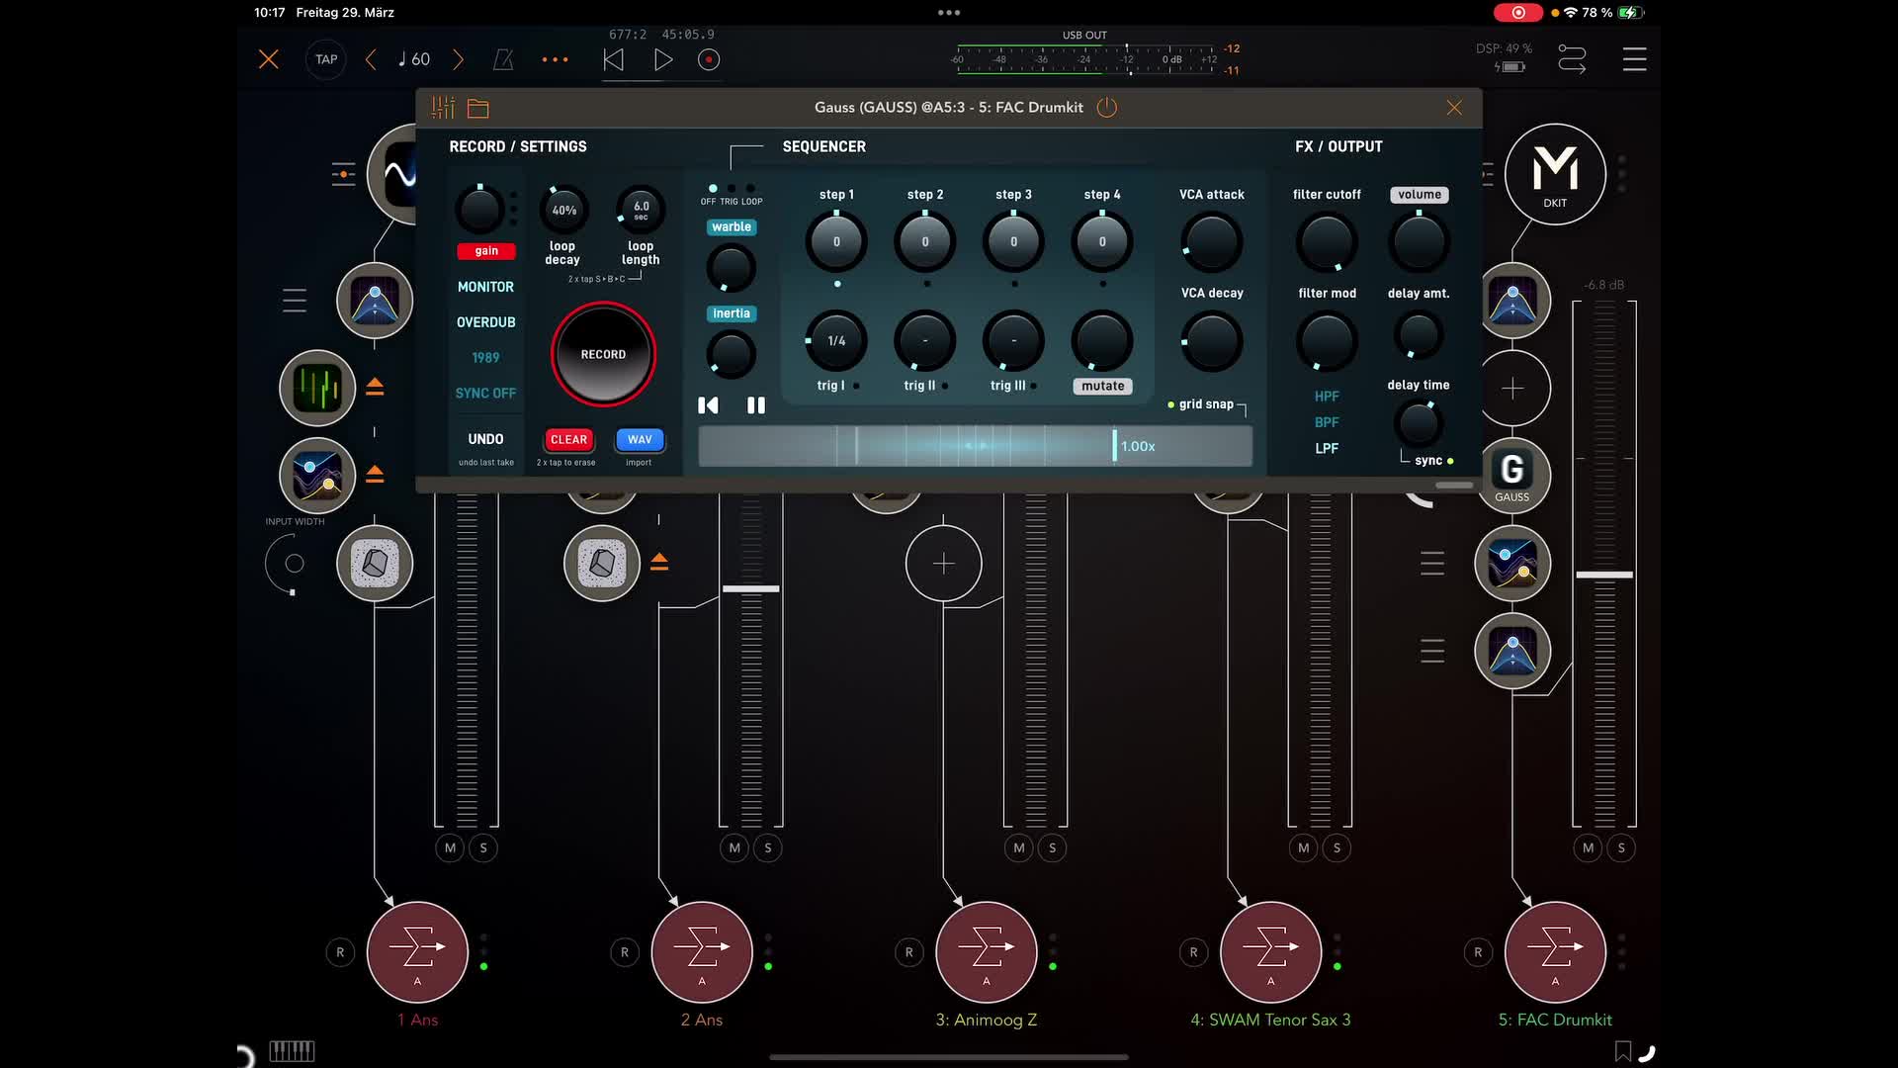
Task: Open output node for 1 Ans
Action: 417,952
